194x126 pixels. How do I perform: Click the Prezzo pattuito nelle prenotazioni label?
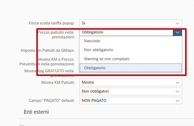[56, 35]
